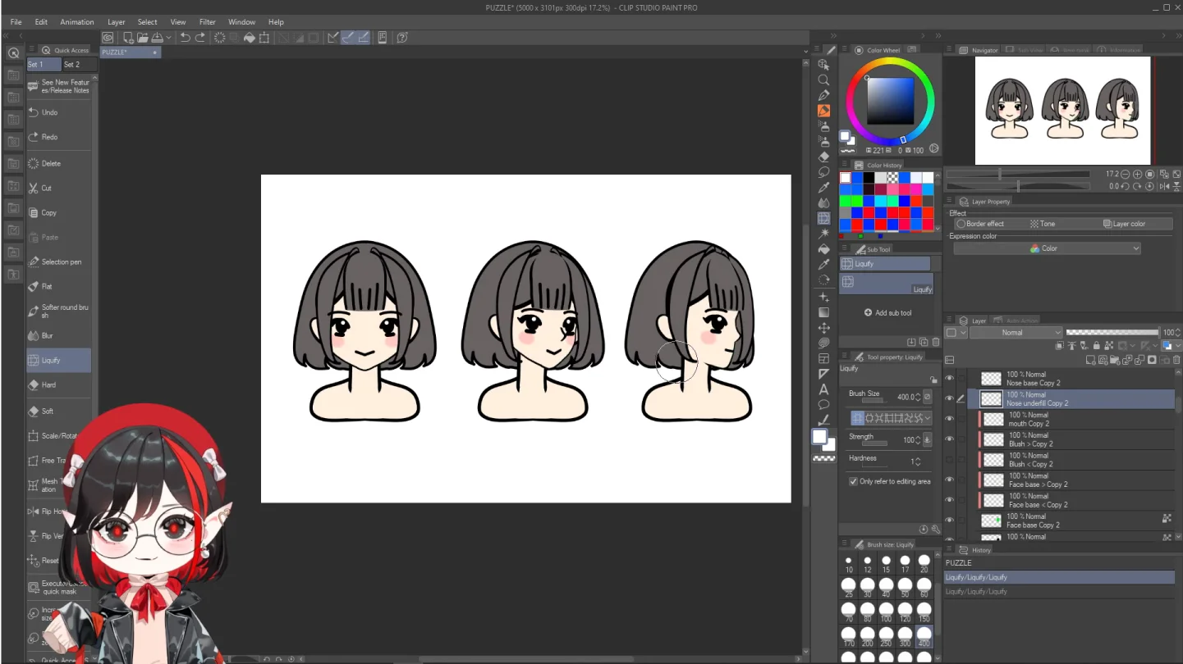Uncheck Only refer to editing area
Image resolution: width=1183 pixels, height=664 pixels.
point(853,481)
